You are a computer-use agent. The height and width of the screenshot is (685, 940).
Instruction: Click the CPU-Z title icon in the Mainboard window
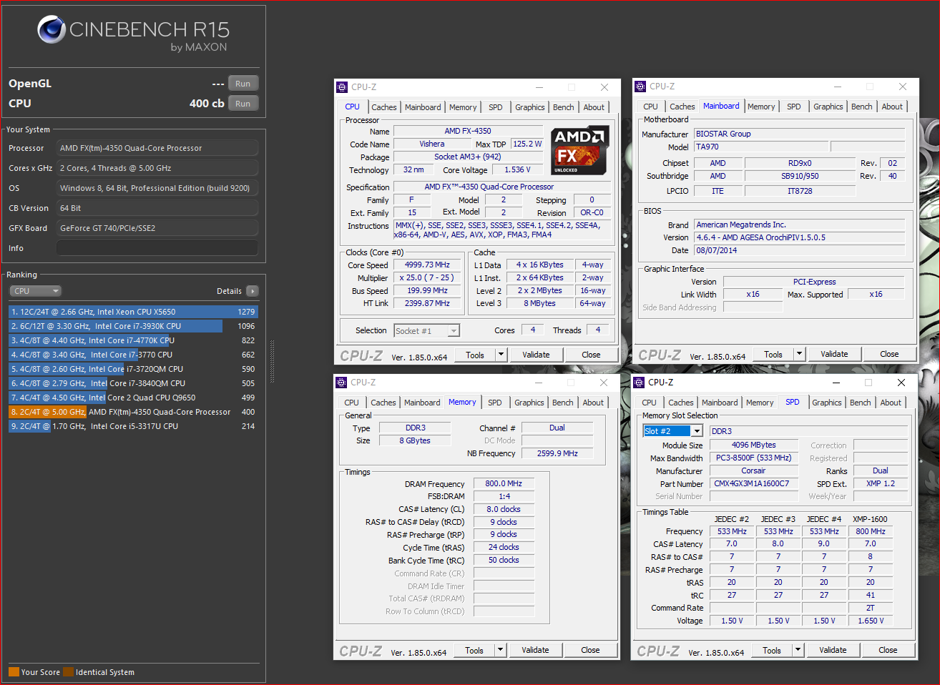click(x=640, y=87)
